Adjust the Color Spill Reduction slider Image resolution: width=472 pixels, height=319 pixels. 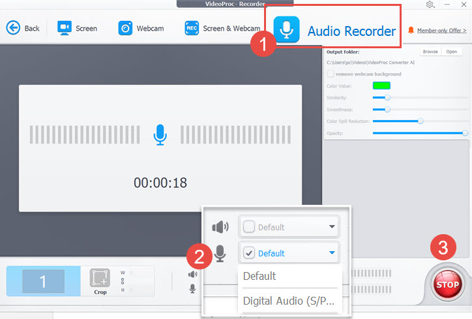click(x=420, y=121)
